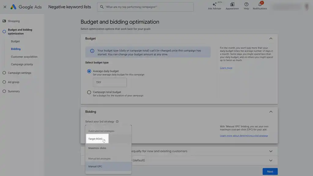Click Manual bid strategies heading
The height and width of the screenshot is (176, 313).
coord(99,159)
